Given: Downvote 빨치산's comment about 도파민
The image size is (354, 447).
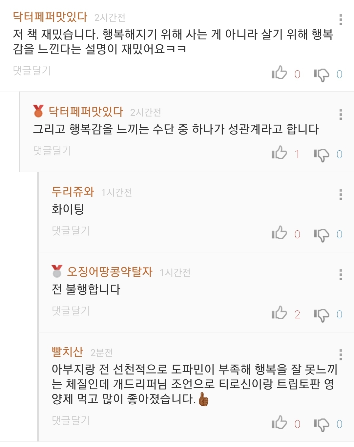Looking at the screenshot, I should [321, 424].
